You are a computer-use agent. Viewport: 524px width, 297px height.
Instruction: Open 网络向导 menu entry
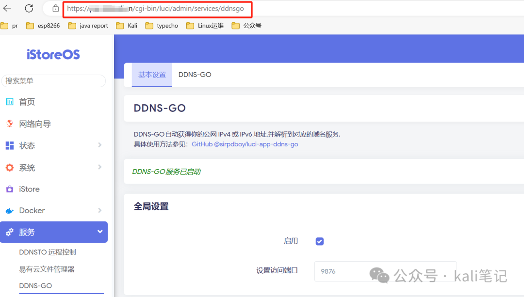[x=35, y=124]
